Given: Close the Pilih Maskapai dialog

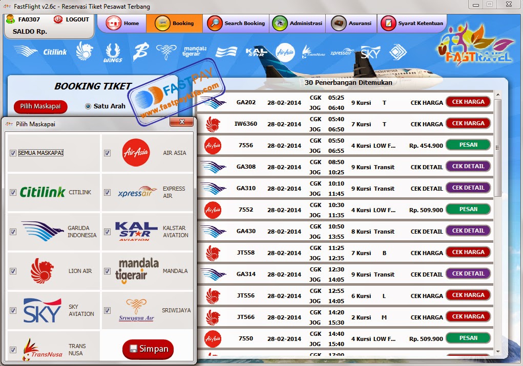Looking at the screenshot, I should pyautogui.click(x=182, y=122).
